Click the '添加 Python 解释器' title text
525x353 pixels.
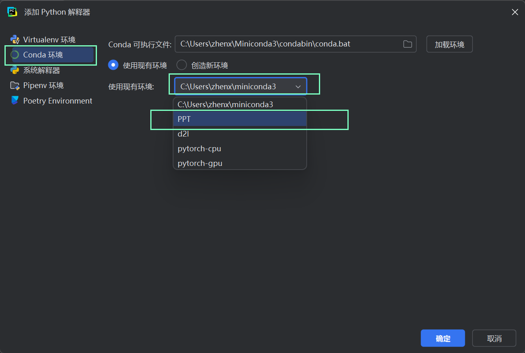pos(57,12)
